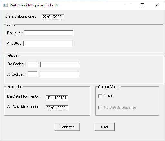Screen dimensions: 165x141
Task: Maximize the Partitari di Magazzino window
Action: 142,5
